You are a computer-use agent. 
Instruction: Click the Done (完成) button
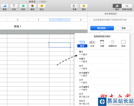(124, 28)
